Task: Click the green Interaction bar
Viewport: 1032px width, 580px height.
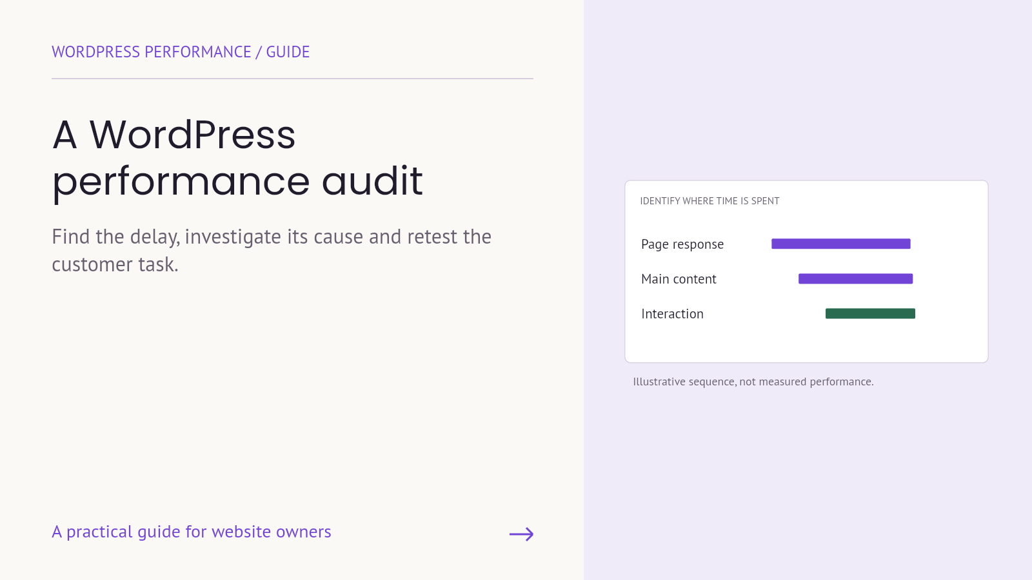Action: [x=870, y=313]
